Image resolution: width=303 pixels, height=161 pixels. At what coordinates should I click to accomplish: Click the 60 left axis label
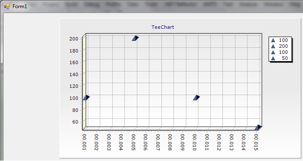coord(75,122)
